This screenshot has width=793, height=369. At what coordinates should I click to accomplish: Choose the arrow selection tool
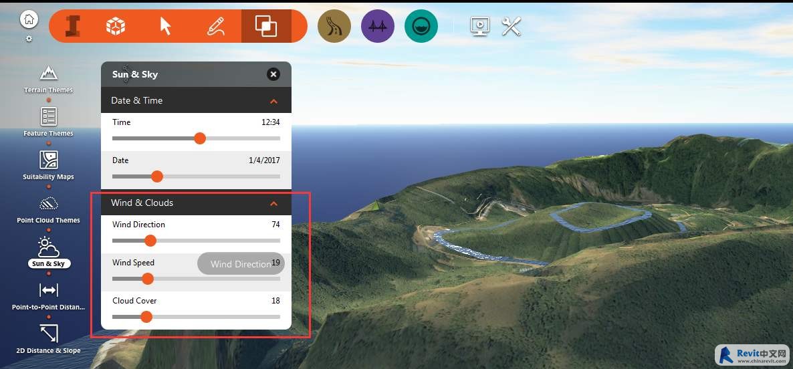(x=165, y=26)
